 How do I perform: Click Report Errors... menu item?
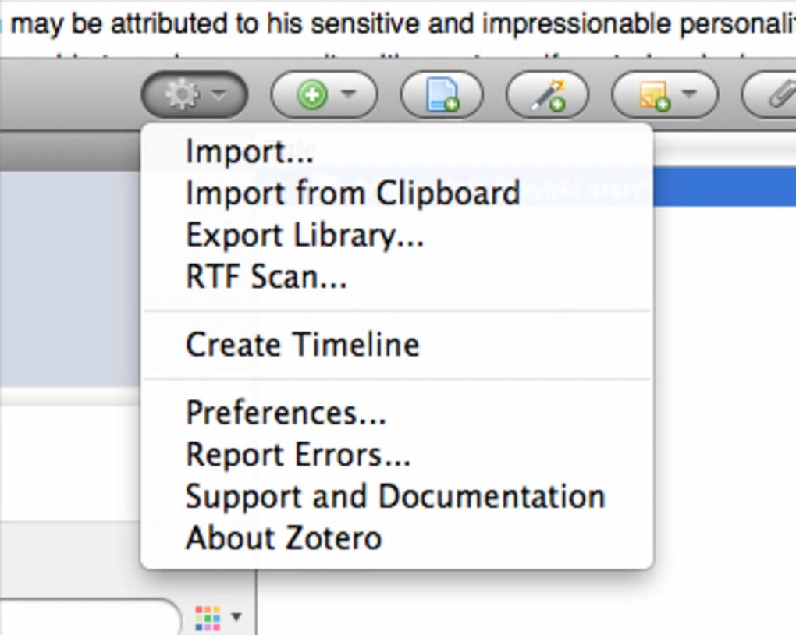(298, 454)
